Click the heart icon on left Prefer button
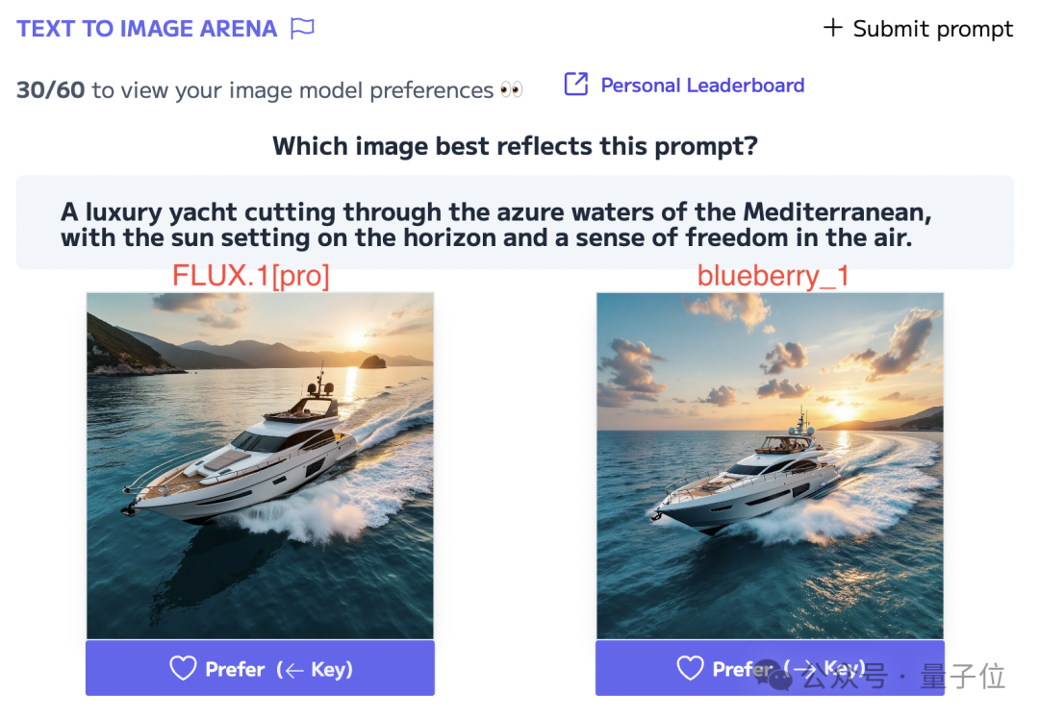This screenshot has height=718, width=1039. [x=183, y=668]
